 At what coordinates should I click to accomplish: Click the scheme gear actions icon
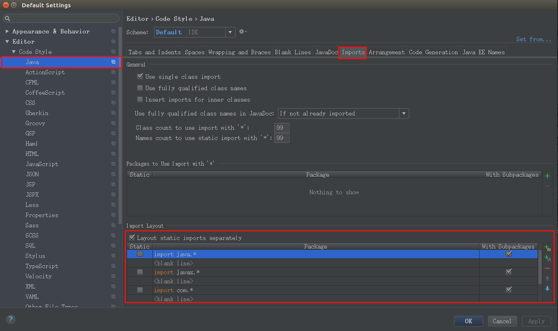(243, 32)
